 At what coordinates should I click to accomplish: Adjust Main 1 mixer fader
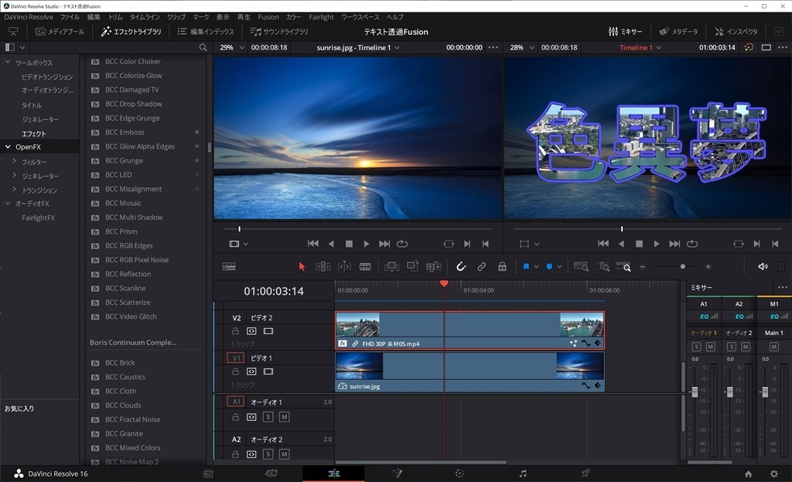pyautogui.click(x=765, y=392)
